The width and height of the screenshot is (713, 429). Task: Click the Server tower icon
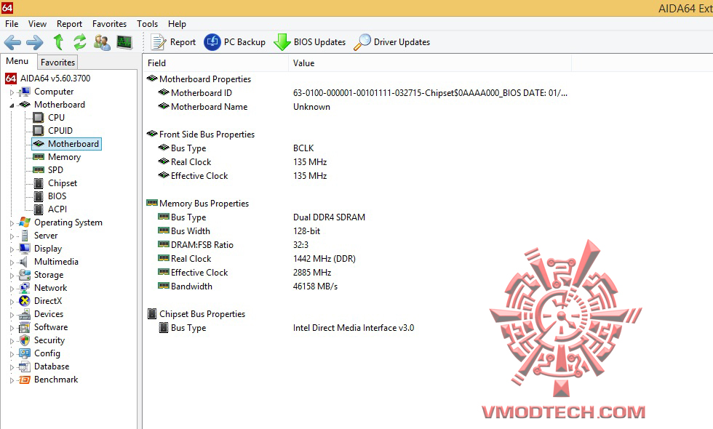point(25,236)
